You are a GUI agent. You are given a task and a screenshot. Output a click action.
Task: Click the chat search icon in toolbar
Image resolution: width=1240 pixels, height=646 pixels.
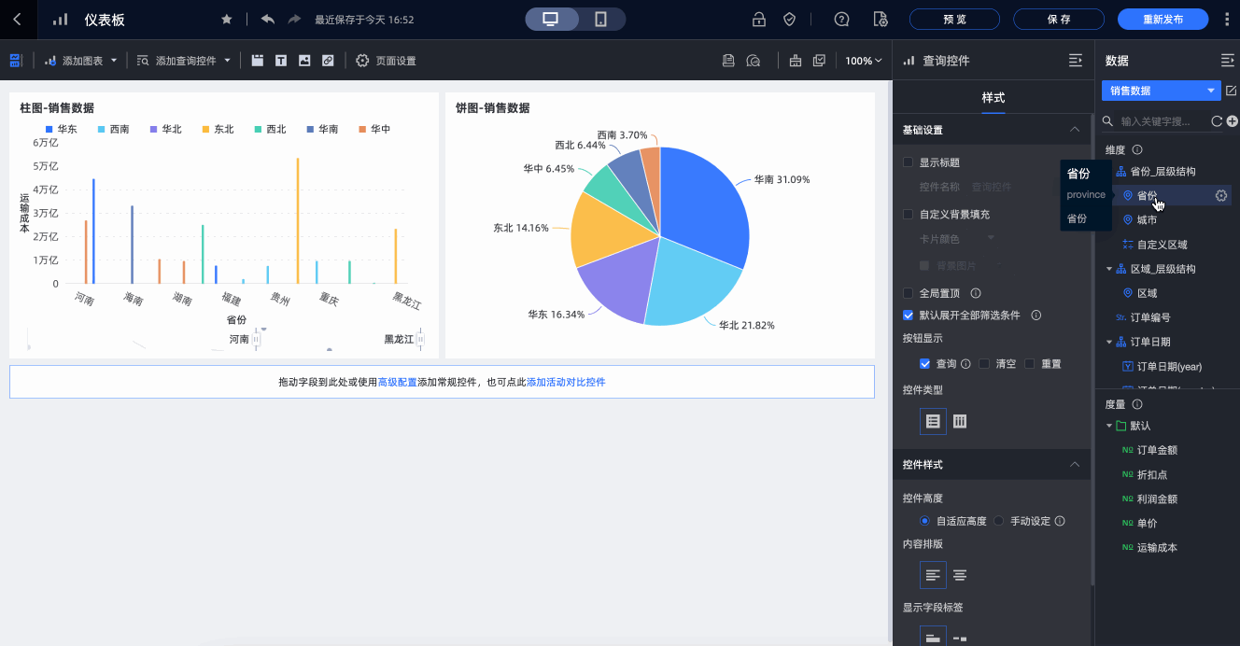(754, 61)
